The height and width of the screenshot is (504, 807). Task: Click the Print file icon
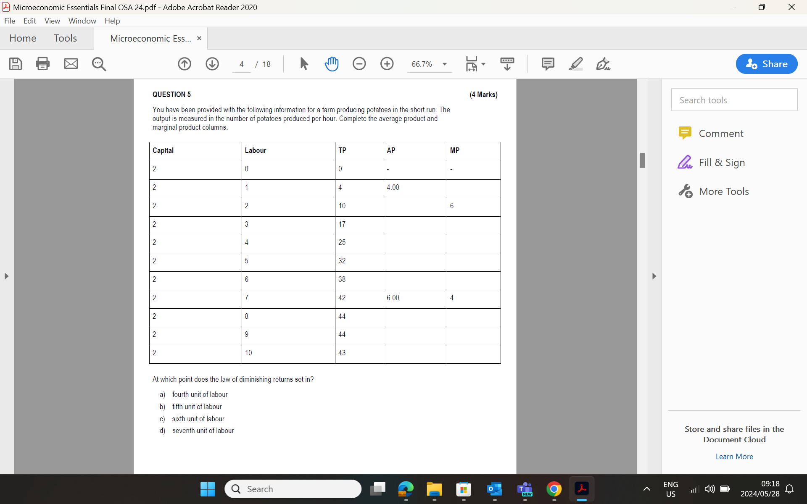pyautogui.click(x=42, y=64)
